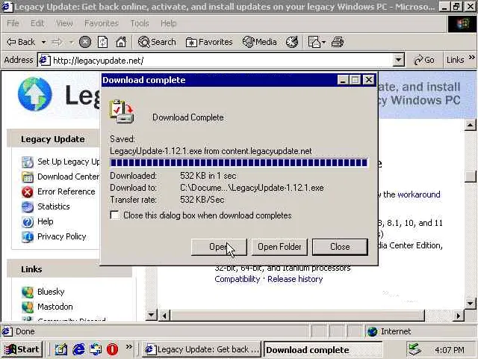Click into the Address URL field
Viewport: 478px width, 359px height.
(222, 61)
